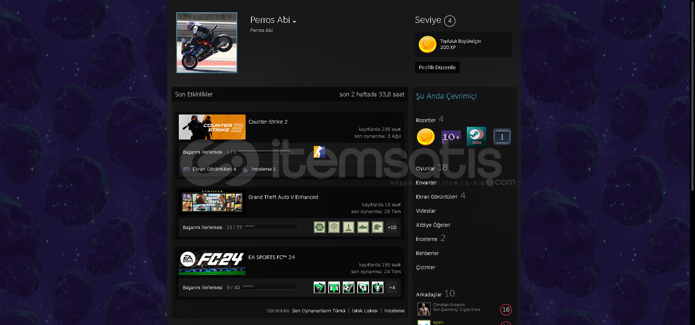Click the fourth FC 24 achievement icon
Image resolution: width=695 pixels, height=325 pixels.
[x=363, y=287]
